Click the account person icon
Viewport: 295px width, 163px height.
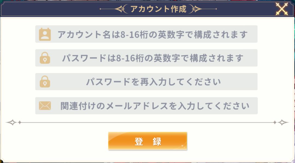tap(45, 34)
